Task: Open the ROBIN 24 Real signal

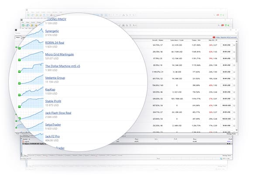Action: (55, 43)
